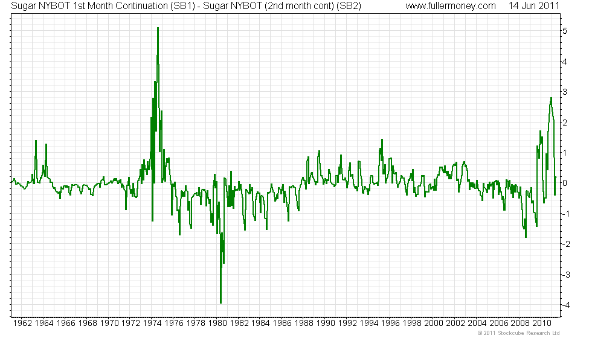Click the x-axis year 1986
Image resolution: width=592 pixels, height=338 pixels.
283,324
